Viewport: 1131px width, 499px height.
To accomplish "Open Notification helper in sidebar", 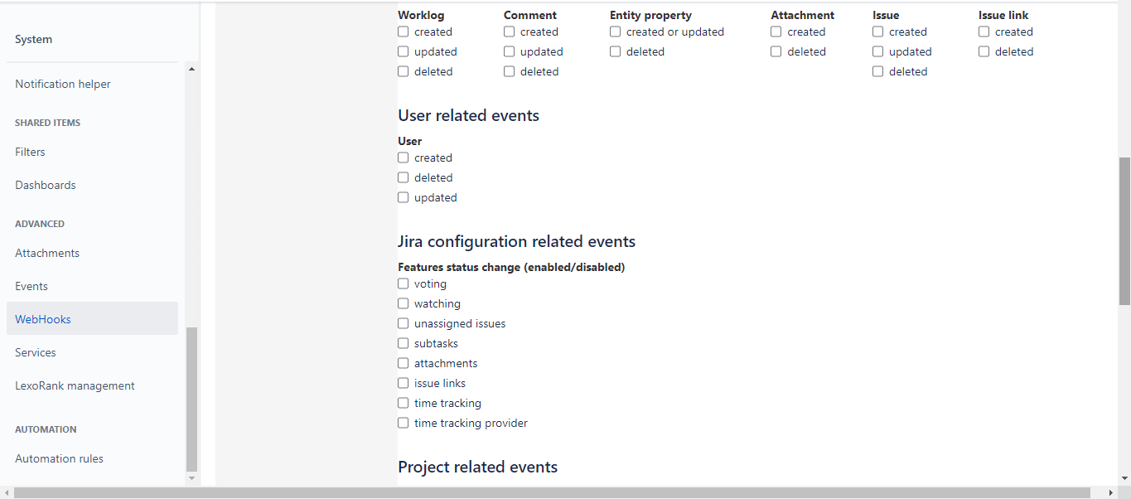I will point(63,84).
